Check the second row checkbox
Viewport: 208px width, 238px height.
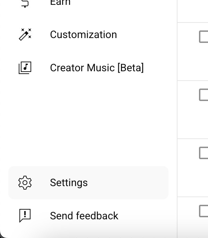click(x=204, y=95)
